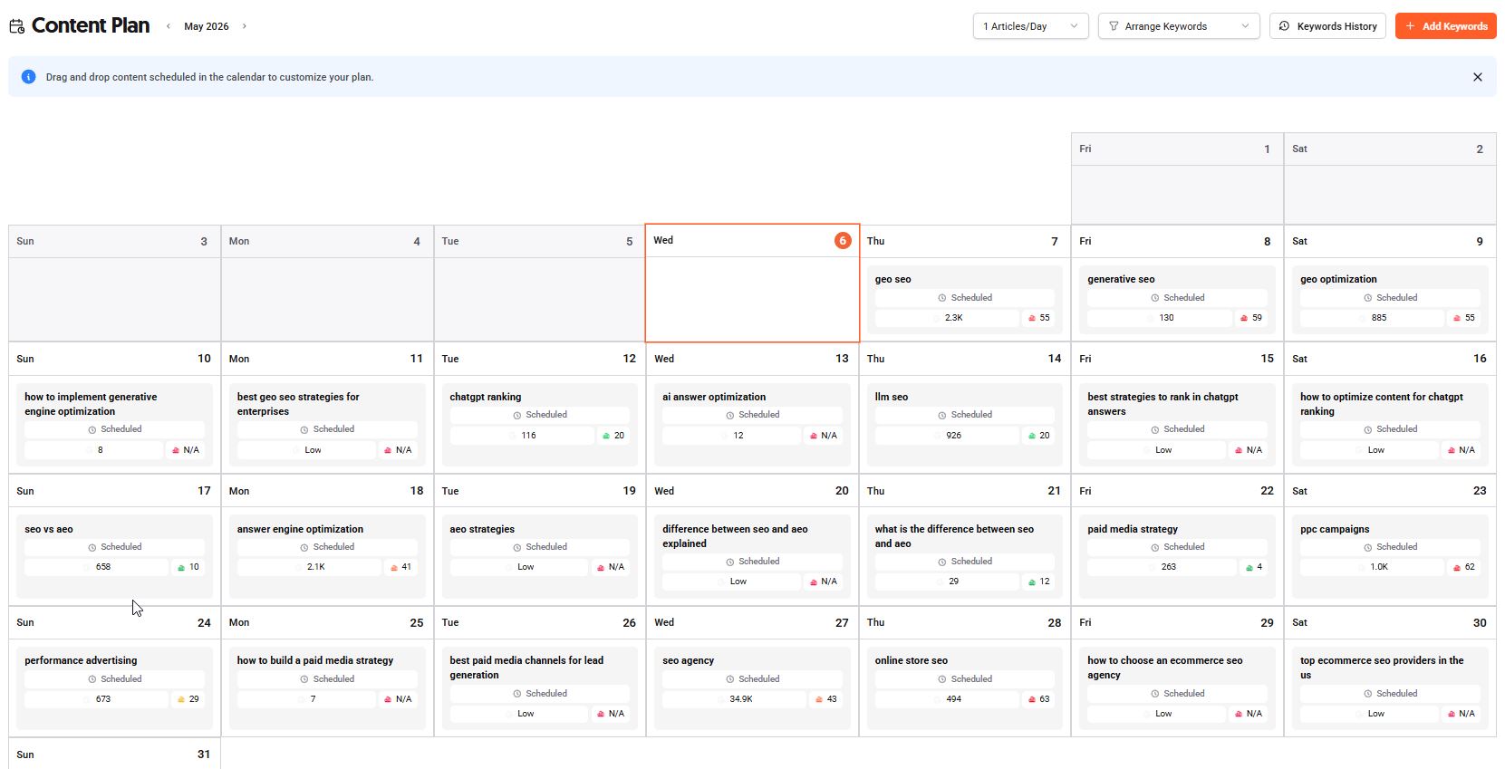Open Keywords History
This screenshot has width=1505, height=769.
pyautogui.click(x=1327, y=26)
